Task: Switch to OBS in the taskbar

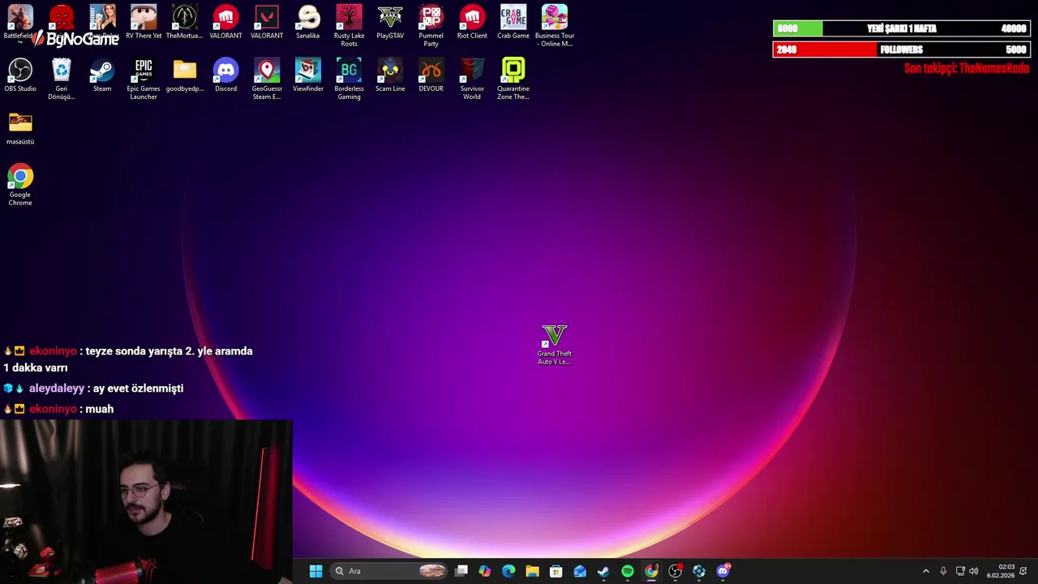Action: [x=675, y=571]
